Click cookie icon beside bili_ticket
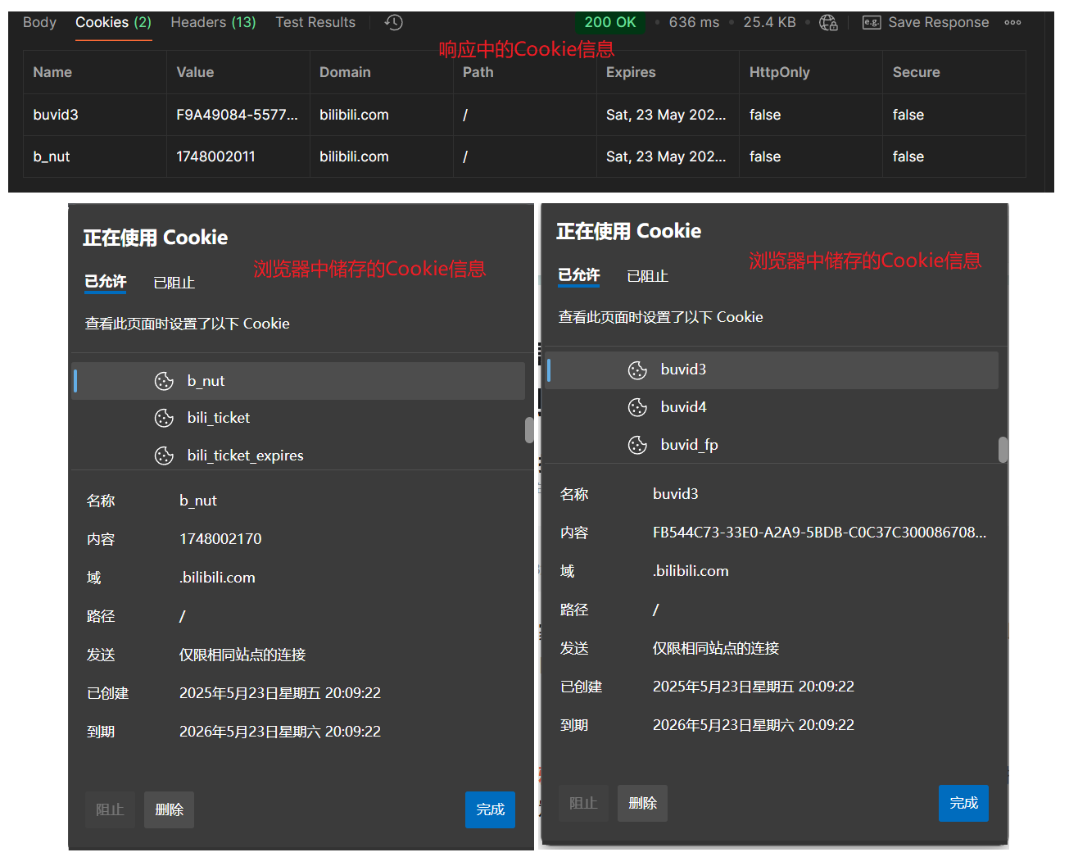Image resolution: width=1069 pixels, height=866 pixels. point(164,418)
